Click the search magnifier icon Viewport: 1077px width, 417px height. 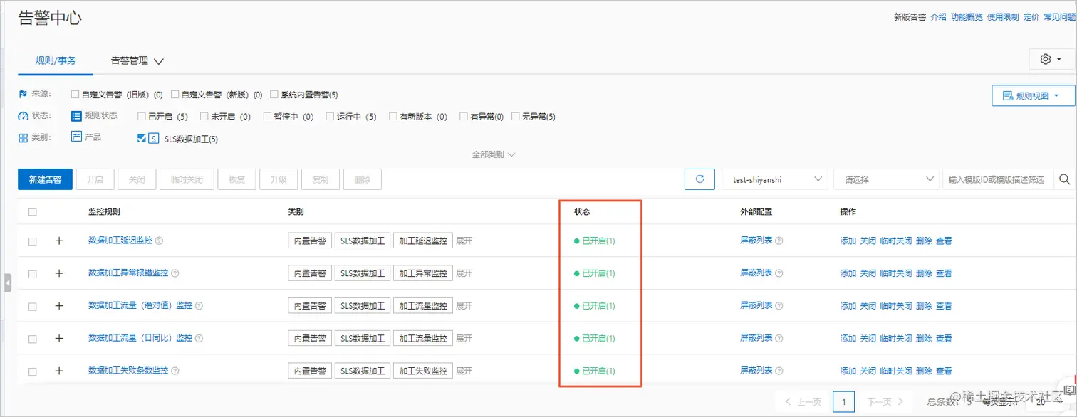click(x=1065, y=179)
